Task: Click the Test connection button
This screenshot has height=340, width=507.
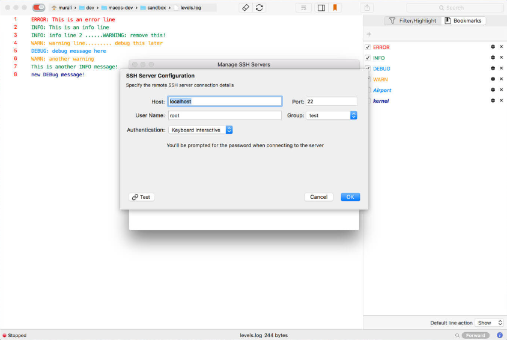Action: (x=141, y=197)
